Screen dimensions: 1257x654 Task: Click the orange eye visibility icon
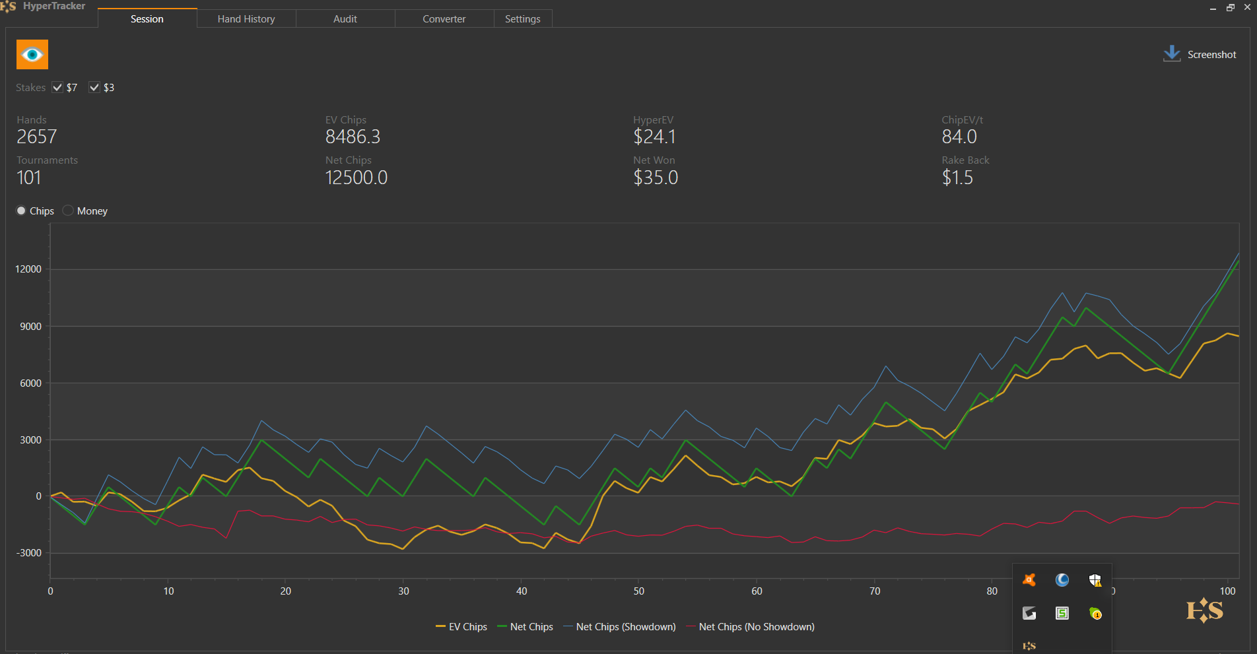(x=32, y=54)
